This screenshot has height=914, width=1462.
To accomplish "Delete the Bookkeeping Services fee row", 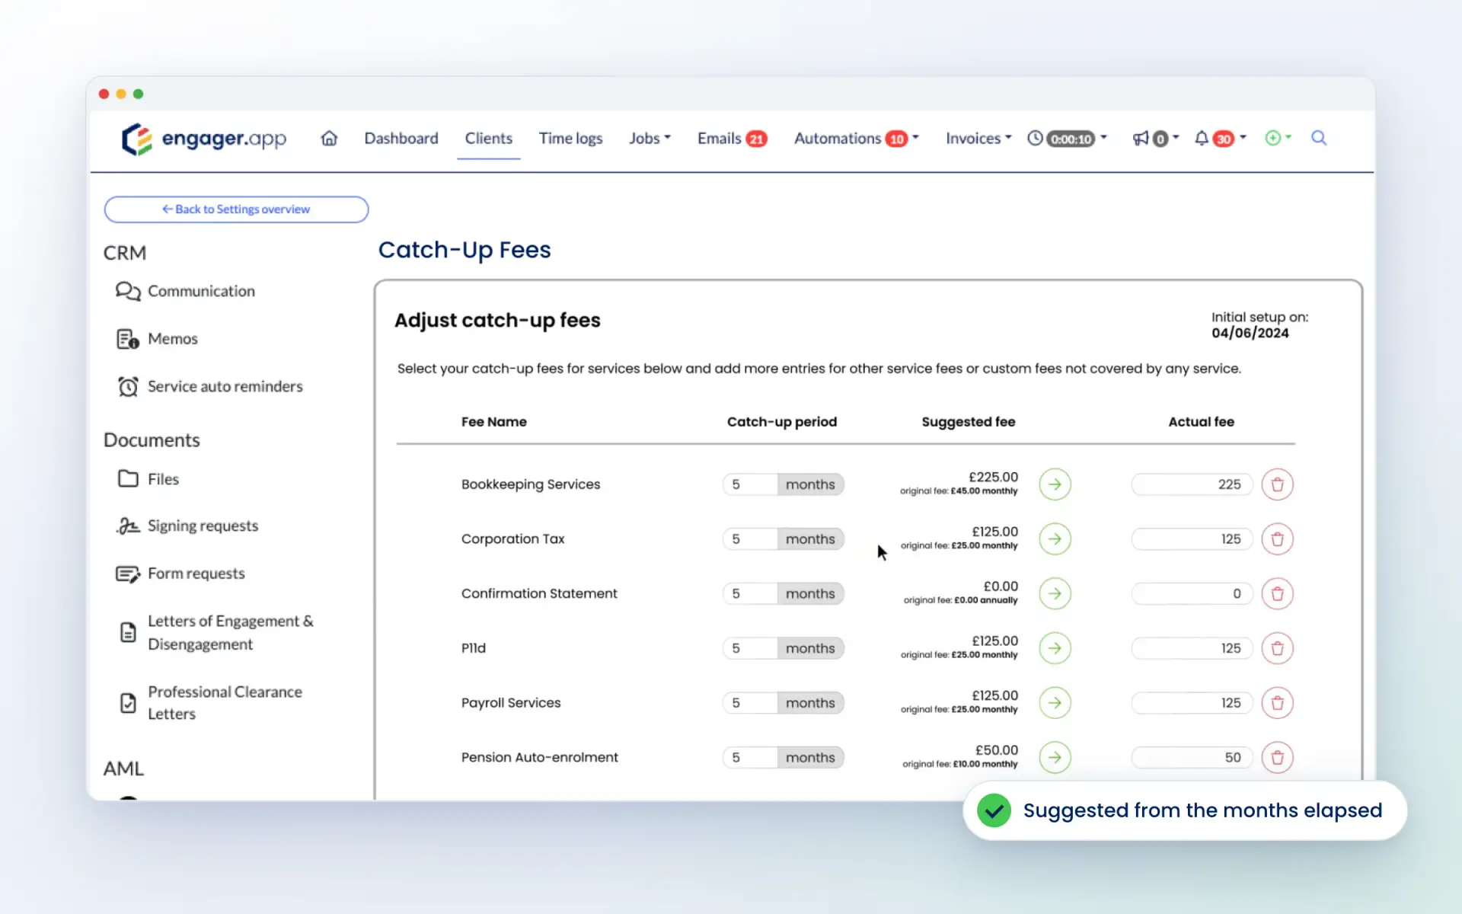I will click(1277, 484).
